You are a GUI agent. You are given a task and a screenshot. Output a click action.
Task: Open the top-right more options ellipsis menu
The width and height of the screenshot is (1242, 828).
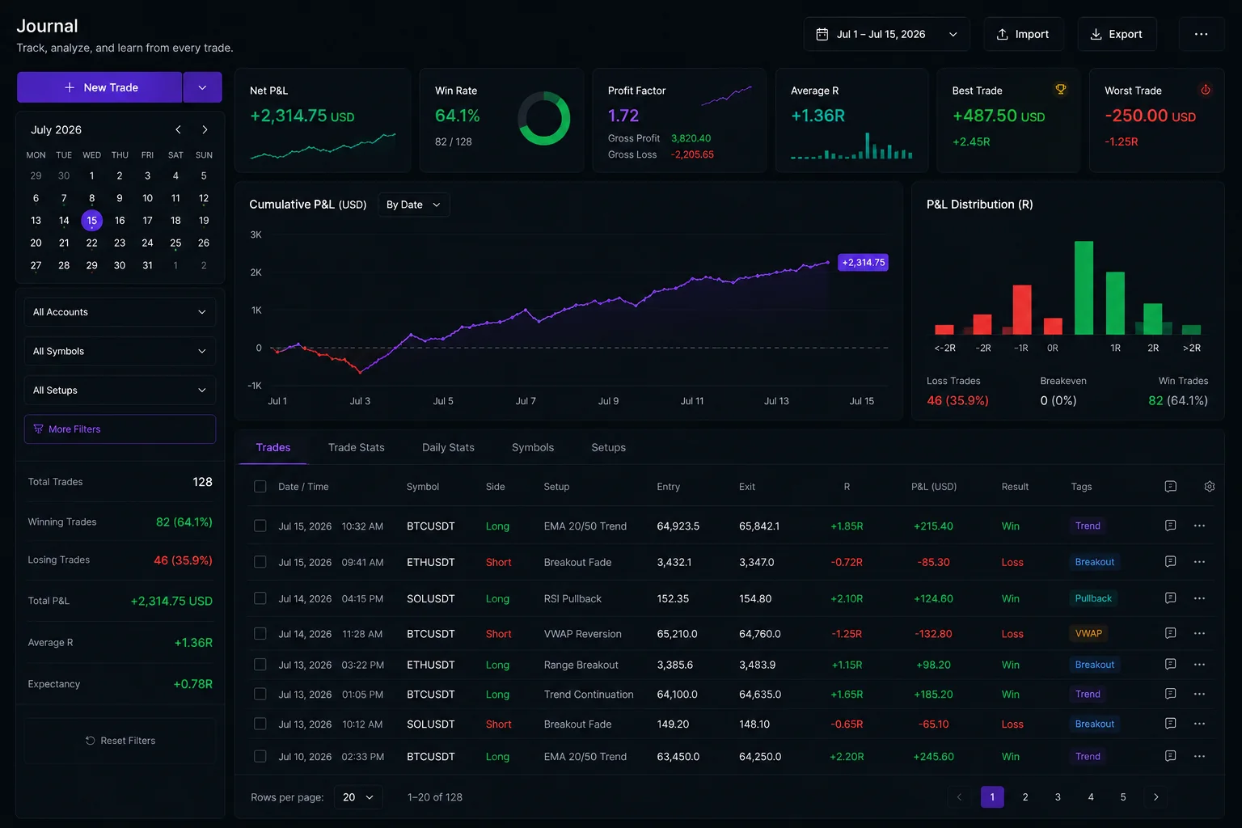[x=1201, y=34]
